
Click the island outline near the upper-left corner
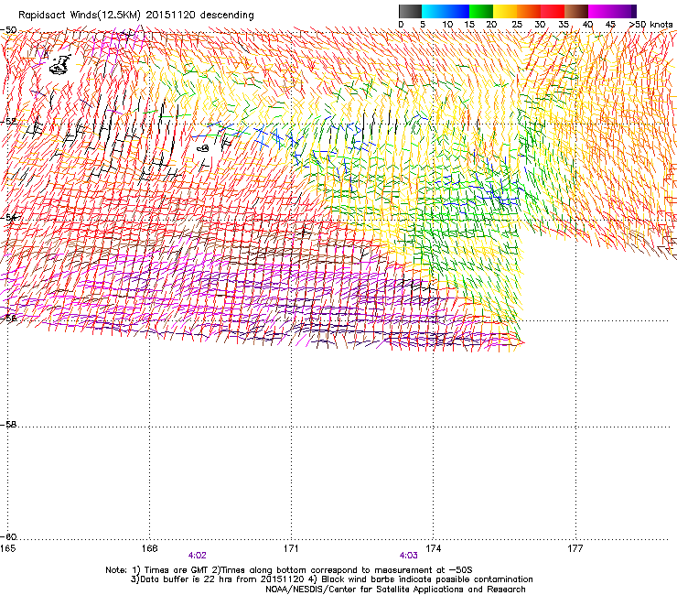60,64
